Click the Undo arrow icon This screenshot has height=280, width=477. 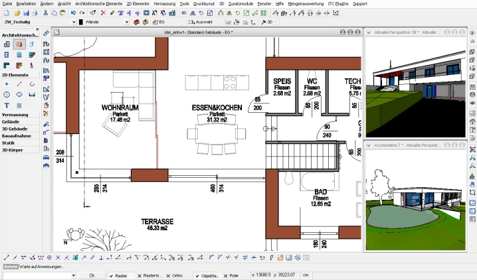coord(72,13)
